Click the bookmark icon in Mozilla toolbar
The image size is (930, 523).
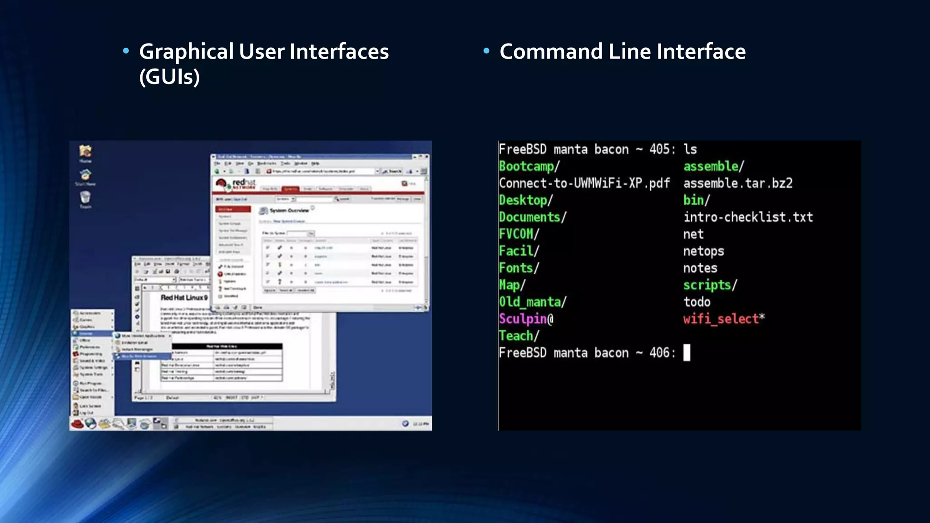(x=247, y=171)
